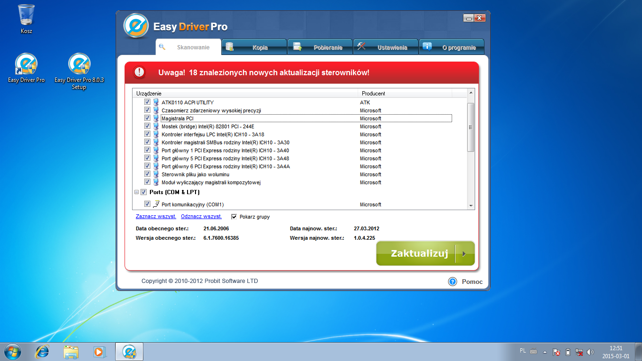Open Windows Explorer from the taskbar
The width and height of the screenshot is (642, 361).
[x=71, y=351]
